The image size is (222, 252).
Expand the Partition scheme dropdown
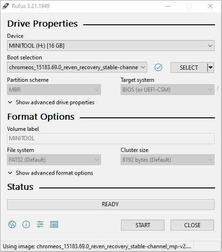(x=54, y=89)
